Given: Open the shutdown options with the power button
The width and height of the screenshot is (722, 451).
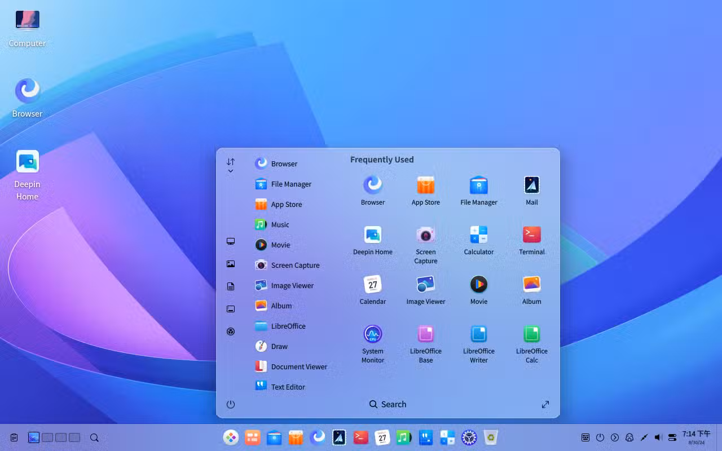Looking at the screenshot, I should [231, 404].
